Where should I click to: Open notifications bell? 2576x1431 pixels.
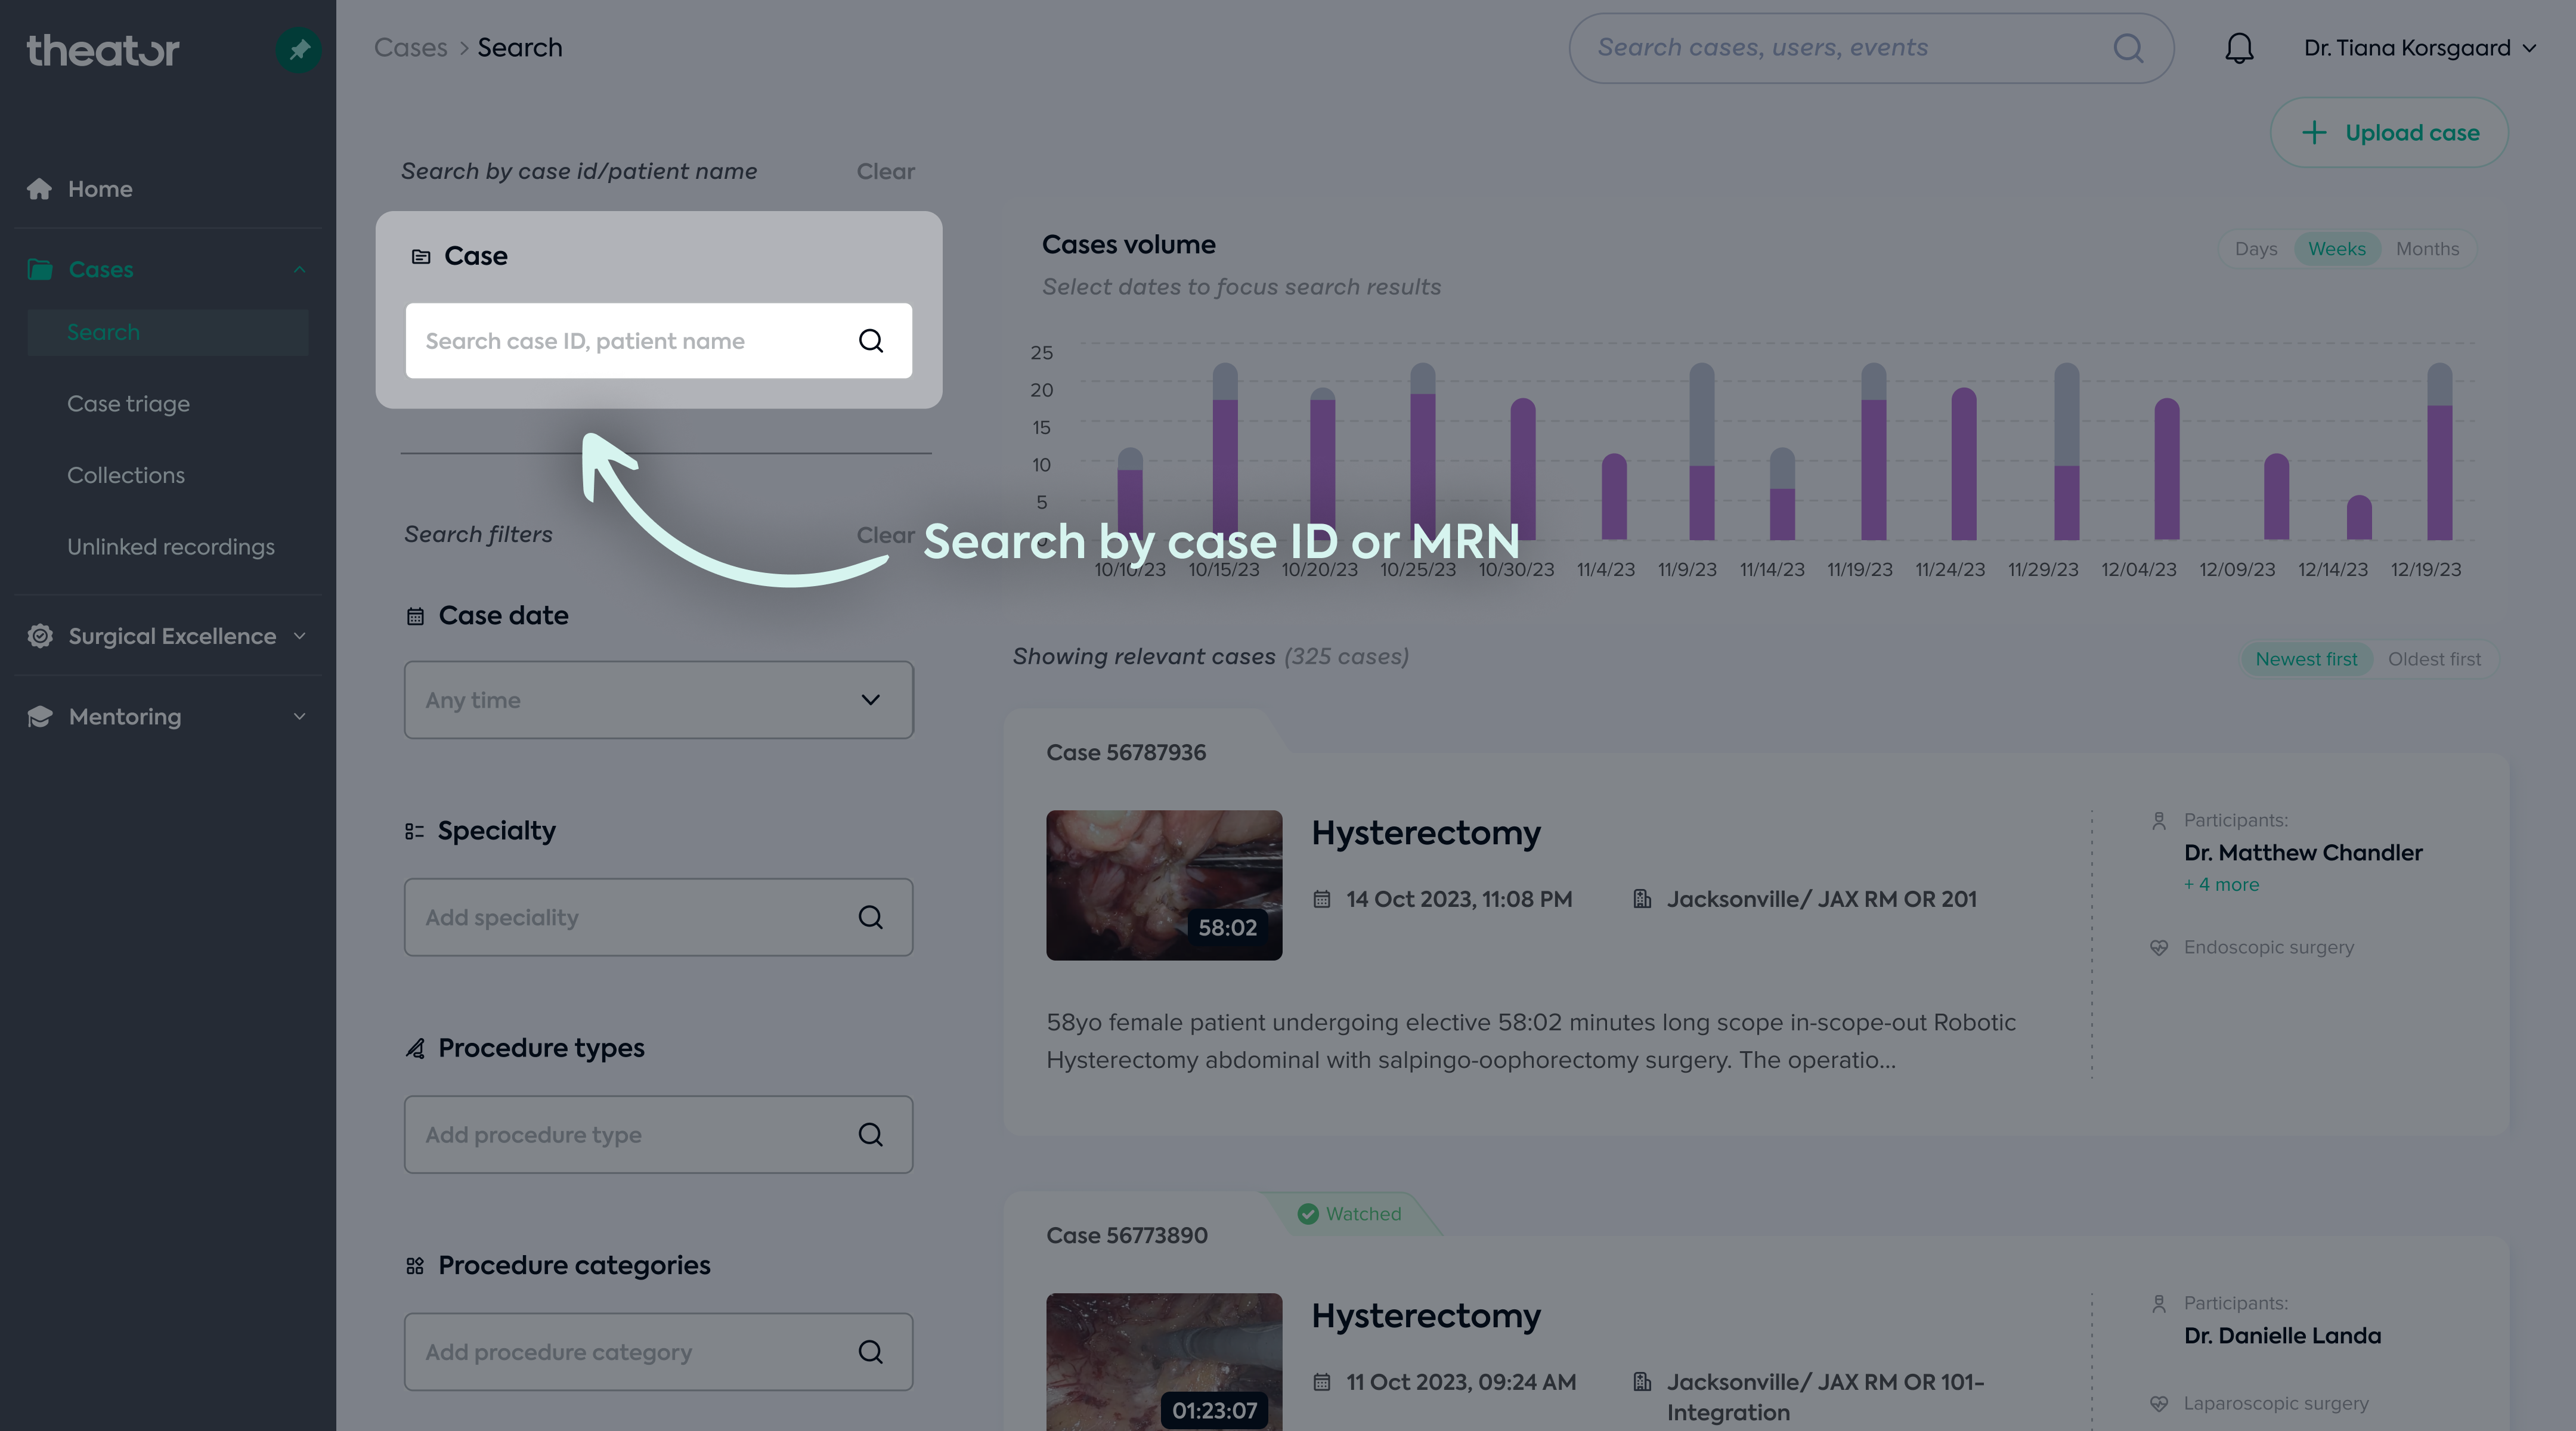pyautogui.click(x=2239, y=48)
